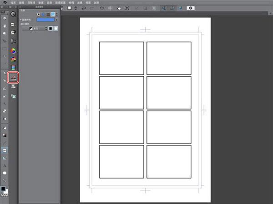This screenshot has height=204, width=273.
Task: Select the transparent color checker swatch
Action: (5, 195)
